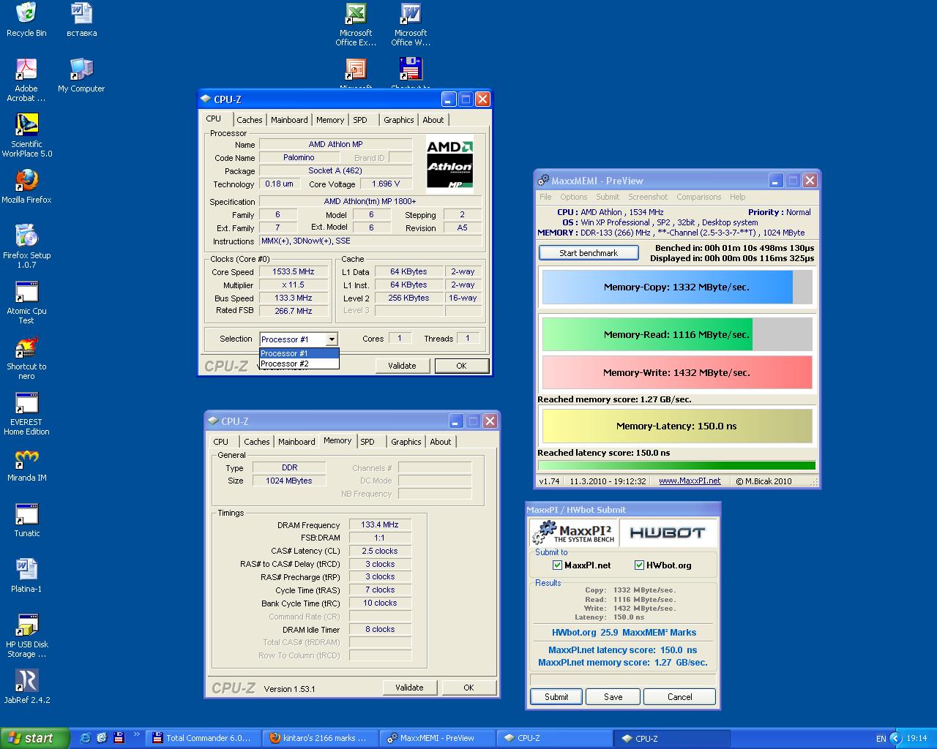937x749 pixels.
Task: Click Cancel in HWbot Submit dialog
Action: pos(680,697)
